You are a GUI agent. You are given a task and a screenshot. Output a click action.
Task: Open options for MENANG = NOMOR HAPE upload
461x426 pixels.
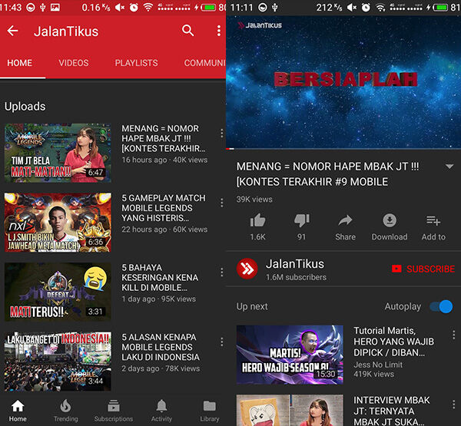pyautogui.click(x=222, y=134)
